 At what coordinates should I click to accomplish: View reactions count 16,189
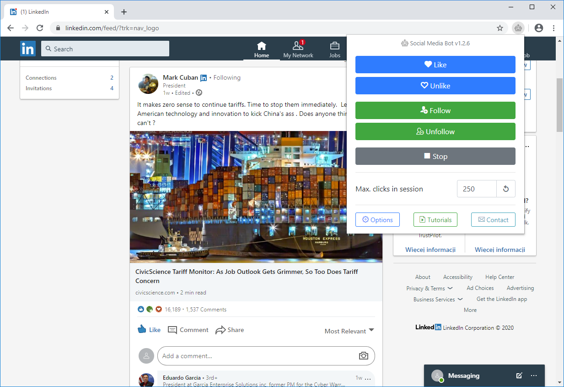pos(172,310)
